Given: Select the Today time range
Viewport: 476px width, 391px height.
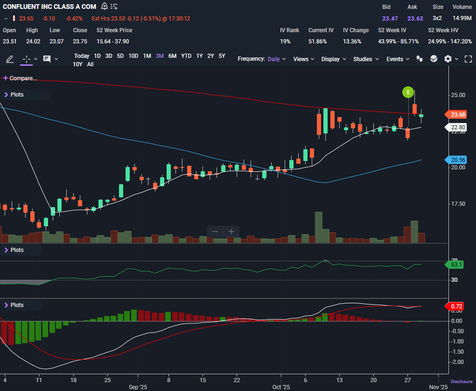Looking at the screenshot, I should point(82,56).
